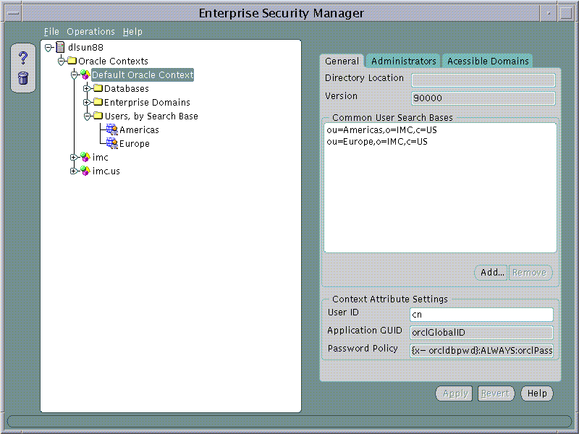Screen dimensions: 579x434
Task: Open the window menu button in title bar
Action: pyautogui.click(x=13, y=14)
